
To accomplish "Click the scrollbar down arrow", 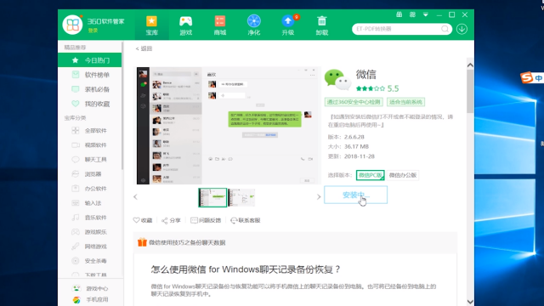I will pyautogui.click(x=470, y=302).
